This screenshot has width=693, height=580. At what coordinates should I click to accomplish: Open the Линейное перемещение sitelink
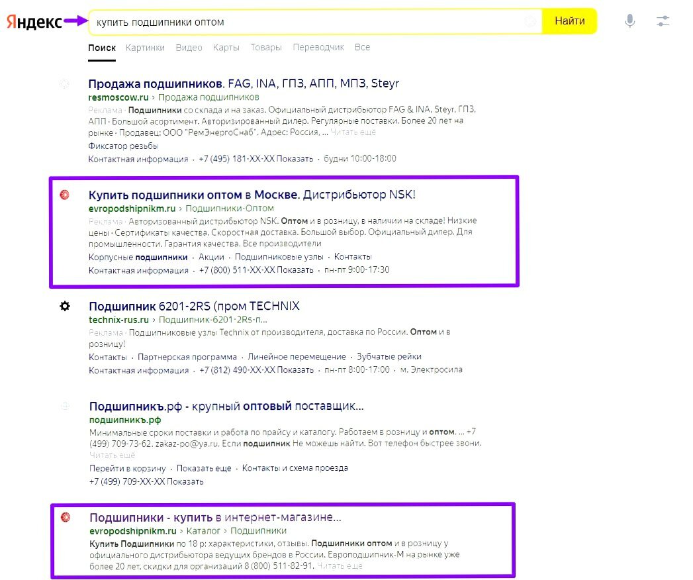pyautogui.click(x=297, y=356)
